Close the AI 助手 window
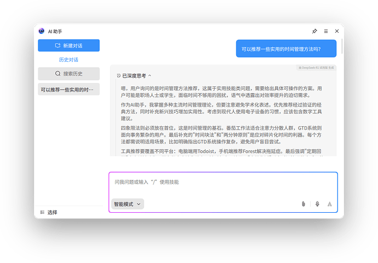Image resolution: width=378 pixels, height=263 pixels. coord(337,32)
